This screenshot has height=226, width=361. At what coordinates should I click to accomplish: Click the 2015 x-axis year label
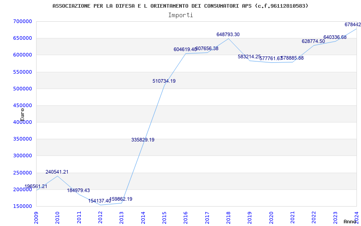[x=164, y=218]
